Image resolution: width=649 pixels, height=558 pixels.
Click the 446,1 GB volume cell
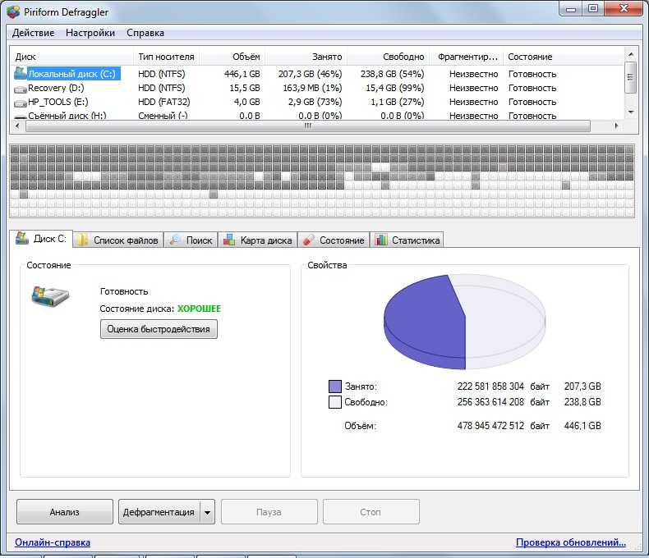click(242, 74)
